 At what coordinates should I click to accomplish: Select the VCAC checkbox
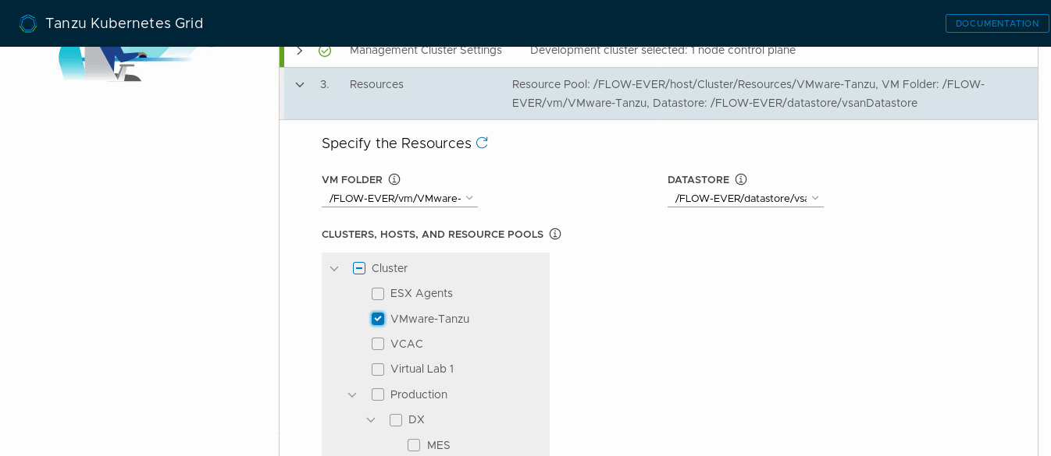378,344
